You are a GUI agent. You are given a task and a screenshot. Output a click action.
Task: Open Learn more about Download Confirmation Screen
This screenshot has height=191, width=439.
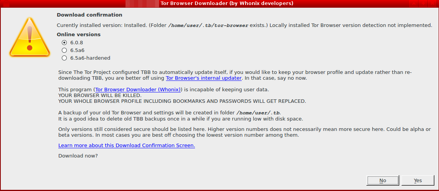point(126,146)
